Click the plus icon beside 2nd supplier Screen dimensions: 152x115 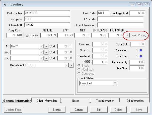click(46, 52)
